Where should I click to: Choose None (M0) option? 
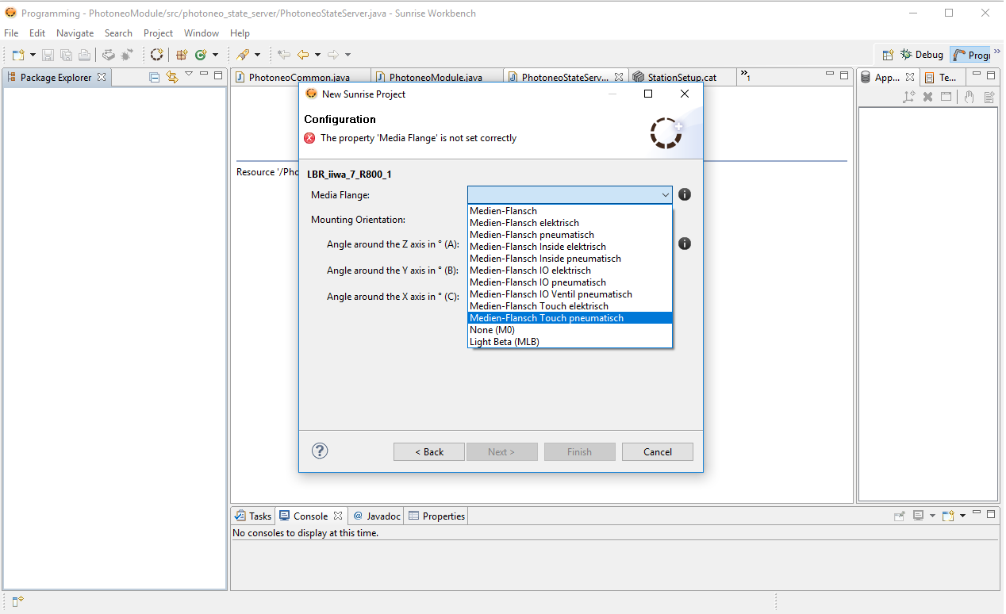(x=570, y=330)
